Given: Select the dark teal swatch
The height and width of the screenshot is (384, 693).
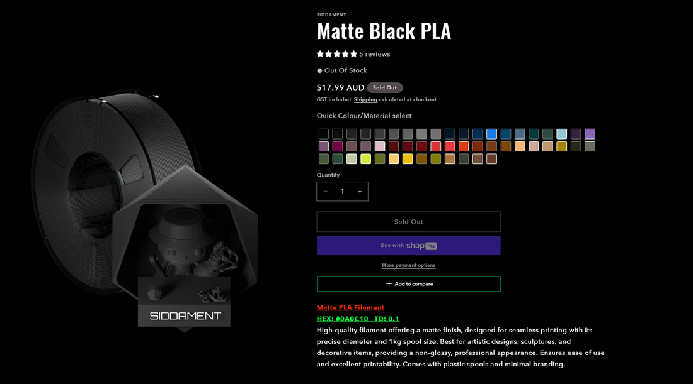Looking at the screenshot, I should tap(534, 134).
